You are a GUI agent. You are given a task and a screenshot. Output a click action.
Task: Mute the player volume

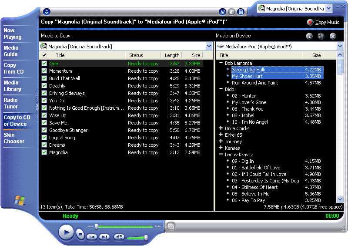coord(119,237)
